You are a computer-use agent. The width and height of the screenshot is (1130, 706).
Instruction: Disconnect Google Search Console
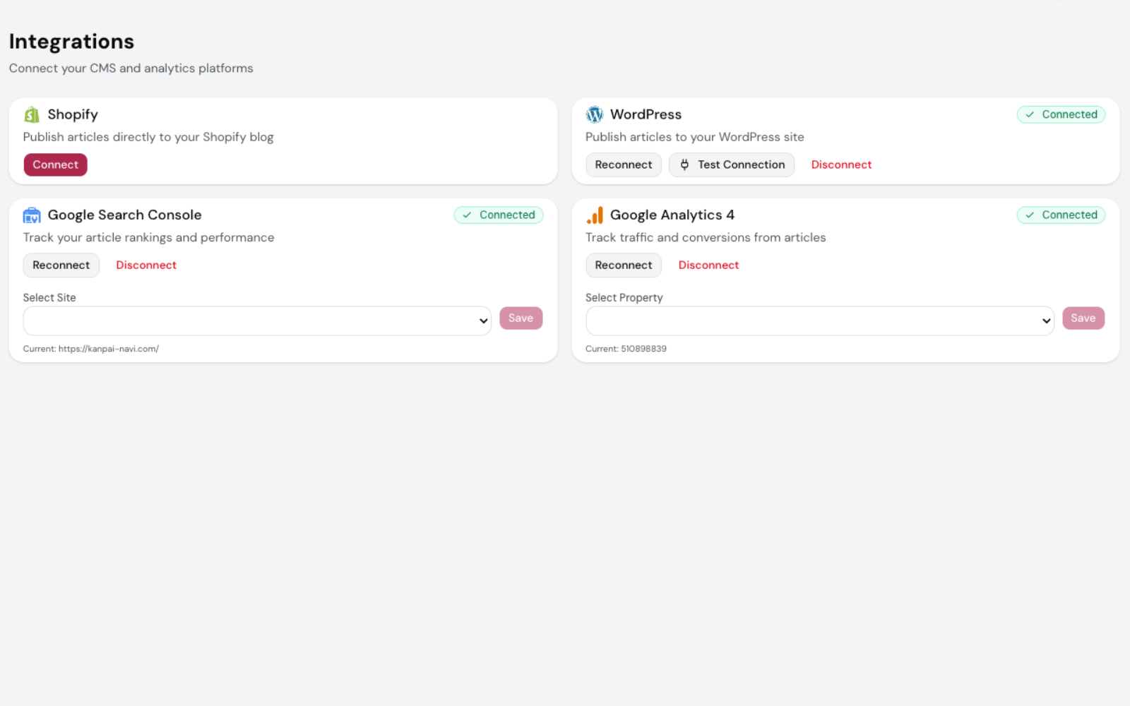[146, 265]
